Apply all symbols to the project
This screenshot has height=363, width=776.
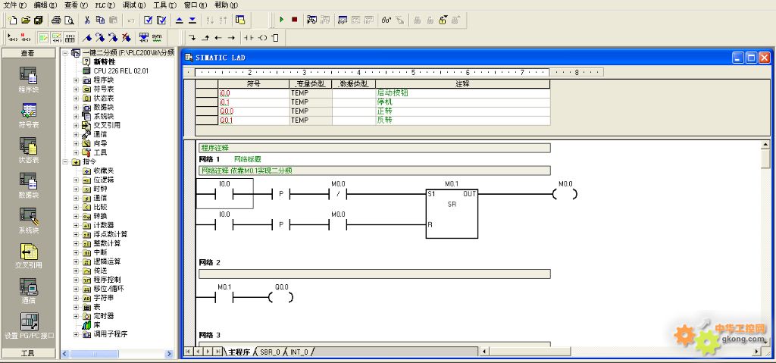(x=143, y=38)
